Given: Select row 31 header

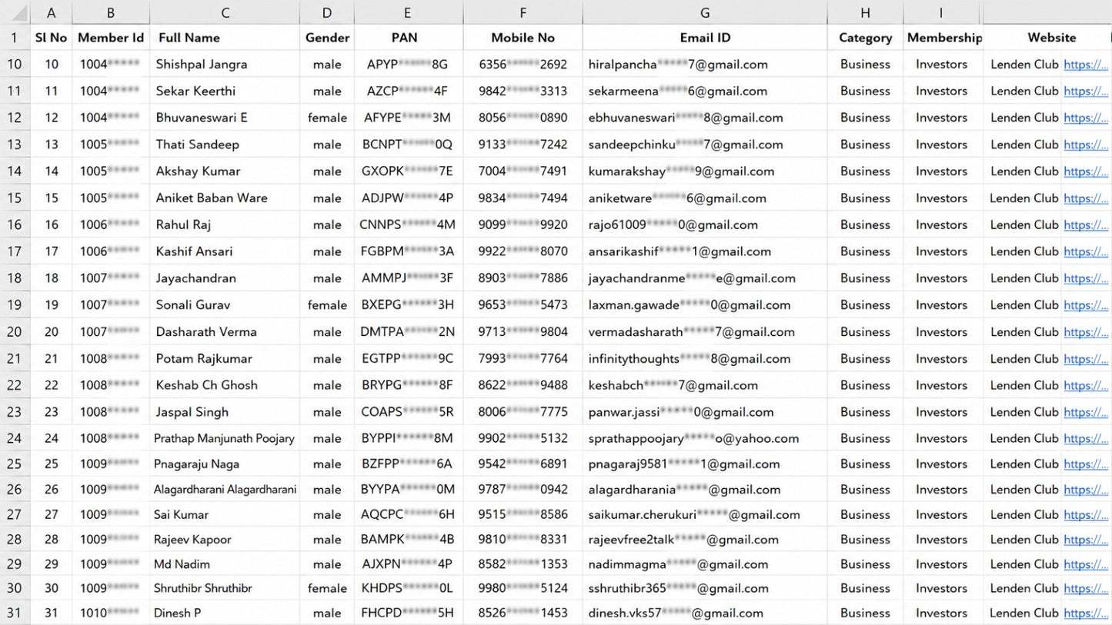Looking at the screenshot, I should tap(15, 613).
